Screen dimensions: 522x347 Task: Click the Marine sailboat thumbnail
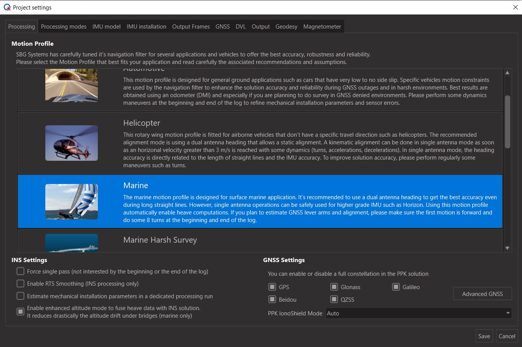[72, 201]
